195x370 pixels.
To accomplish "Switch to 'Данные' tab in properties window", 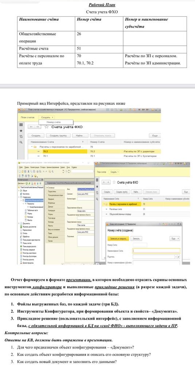I will 54,207.
